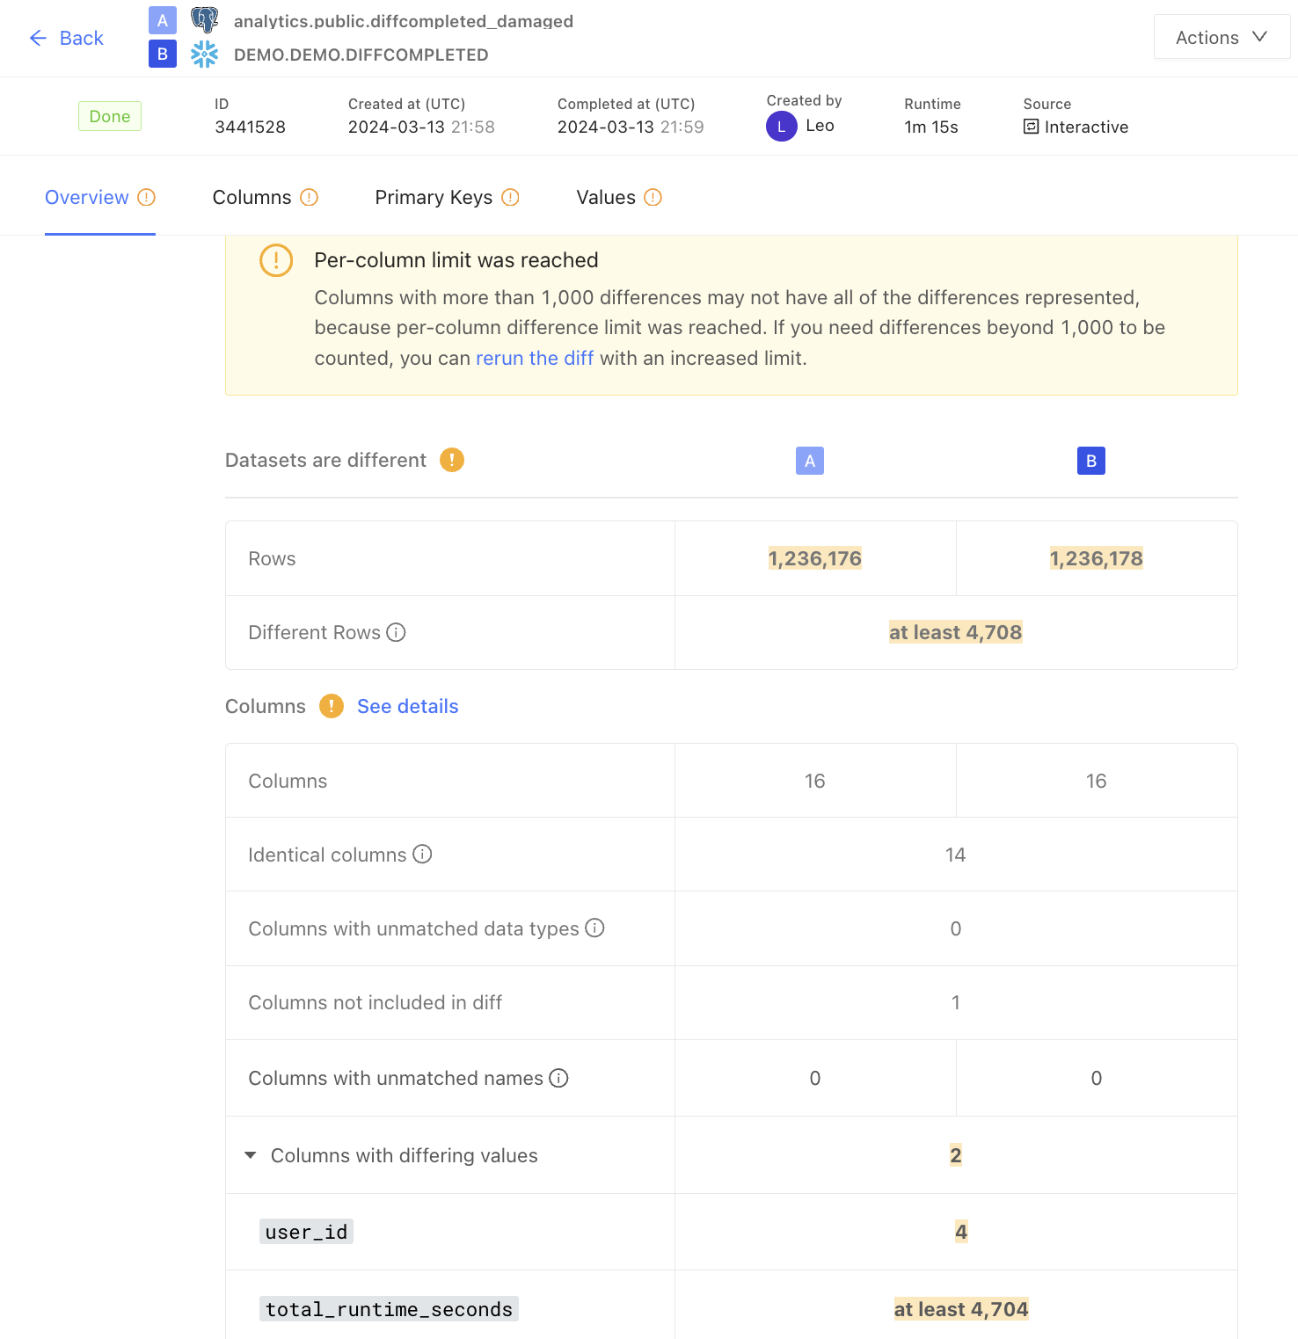Screen dimensions: 1298x1339
Task: Click the blue B dataset badge in table header
Action: pos(1091,461)
